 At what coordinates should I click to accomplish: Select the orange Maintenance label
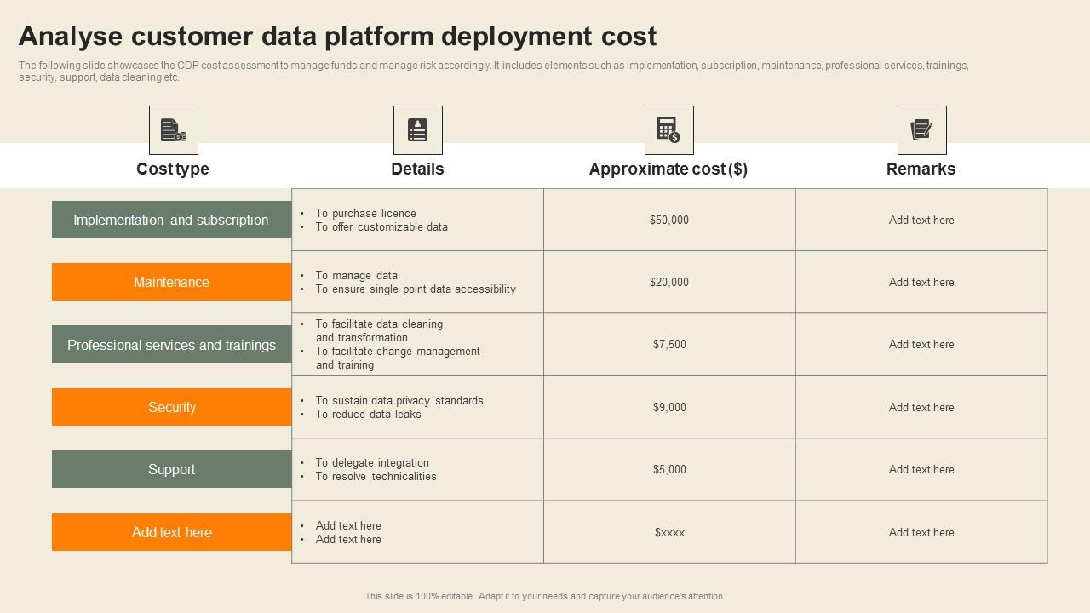coord(171,282)
